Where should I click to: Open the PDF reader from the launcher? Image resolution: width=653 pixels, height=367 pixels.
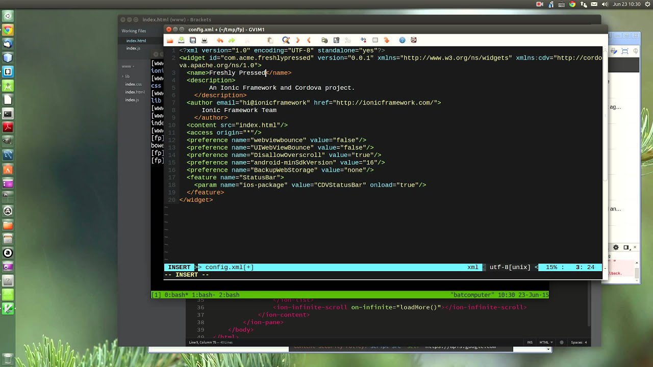[x=8, y=127]
